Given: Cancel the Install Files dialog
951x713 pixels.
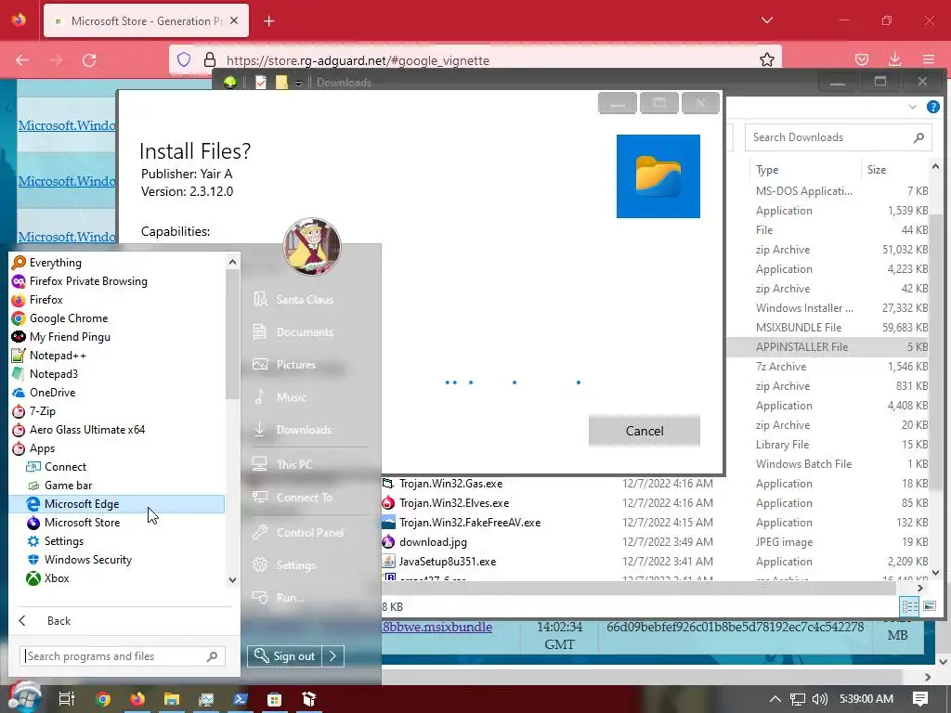Looking at the screenshot, I should [645, 431].
